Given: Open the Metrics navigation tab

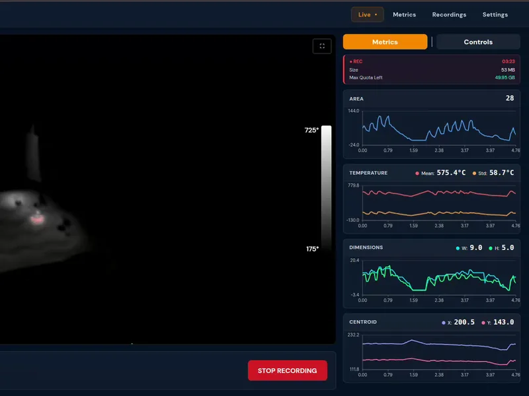Looking at the screenshot, I should (404, 15).
